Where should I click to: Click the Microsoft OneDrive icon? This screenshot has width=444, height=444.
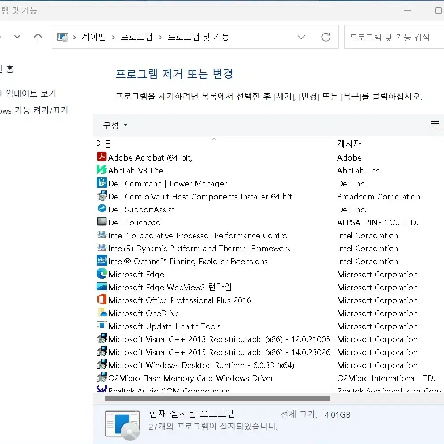101,313
